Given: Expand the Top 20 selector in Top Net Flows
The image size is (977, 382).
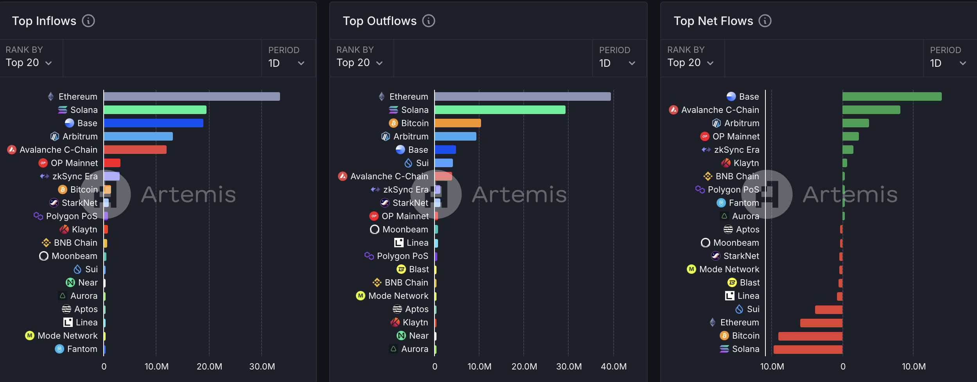Looking at the screenshot, I should tap(691, 62).
